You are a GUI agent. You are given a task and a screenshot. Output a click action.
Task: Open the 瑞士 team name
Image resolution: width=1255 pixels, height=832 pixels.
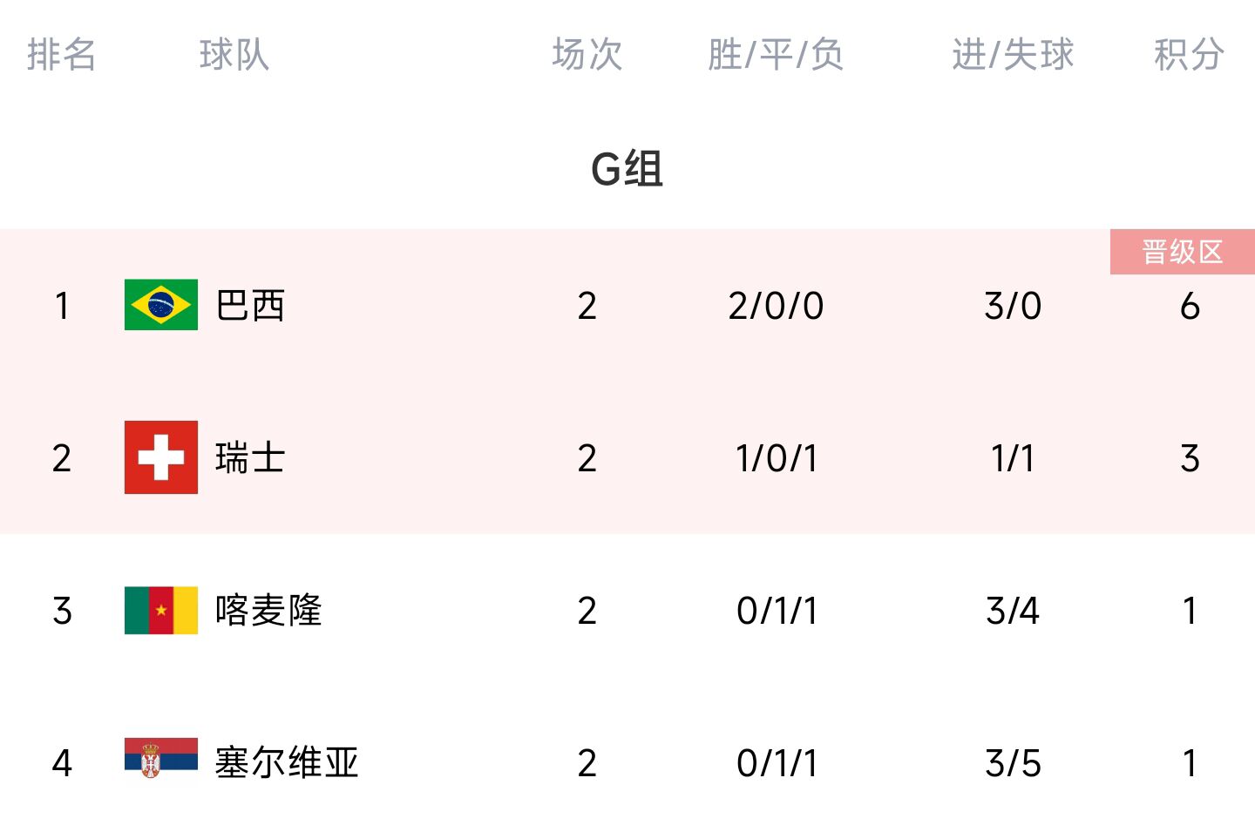250,458
